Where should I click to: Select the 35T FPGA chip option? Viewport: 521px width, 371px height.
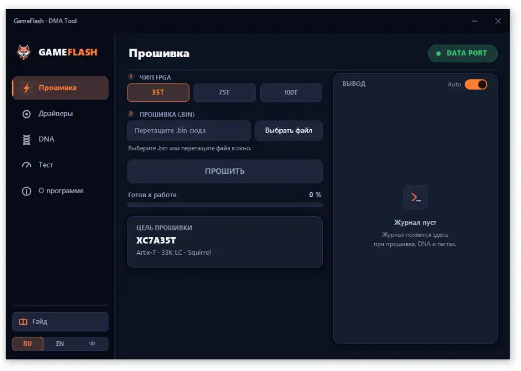pos(158,93)
